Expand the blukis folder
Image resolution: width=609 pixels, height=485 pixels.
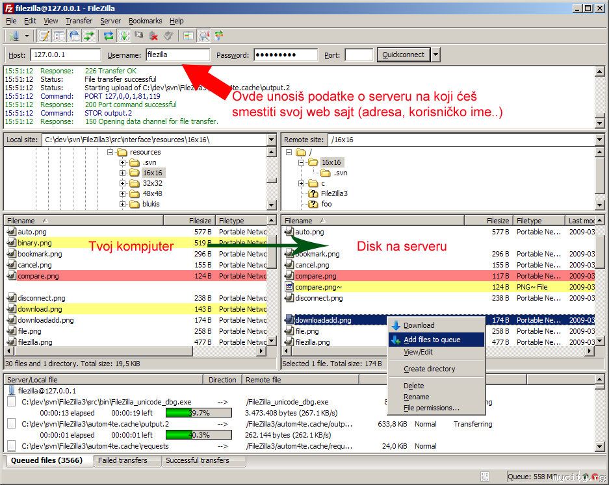tap(122, 204)
